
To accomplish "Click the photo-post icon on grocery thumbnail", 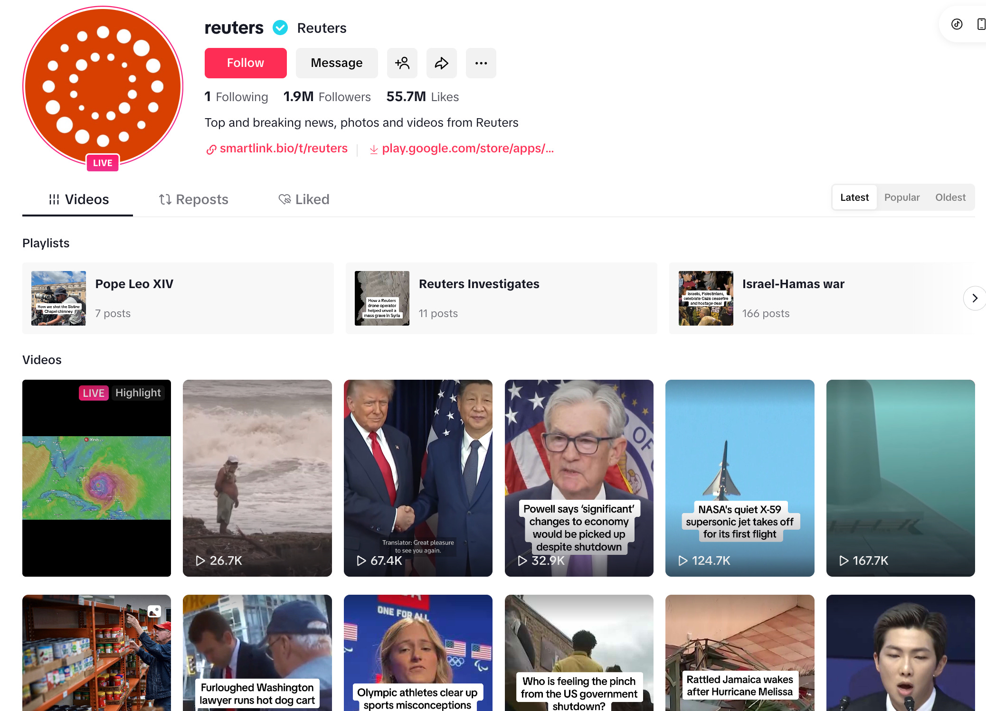I will pyautogui.click(x=154, y=611).
